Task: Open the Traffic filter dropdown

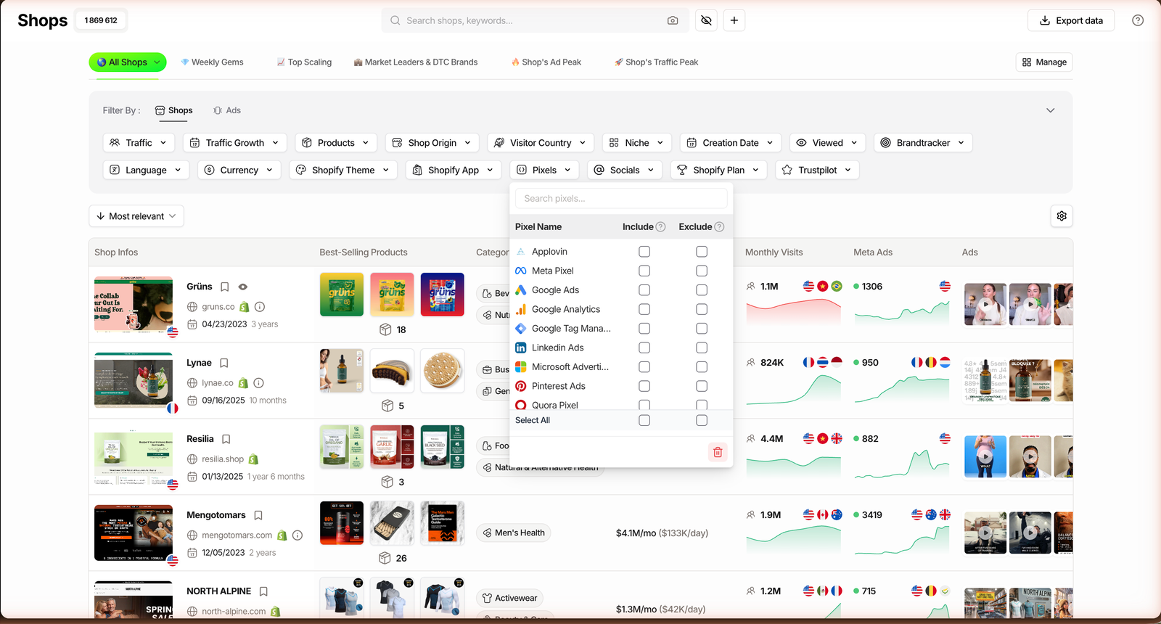Action: [139, 143]
